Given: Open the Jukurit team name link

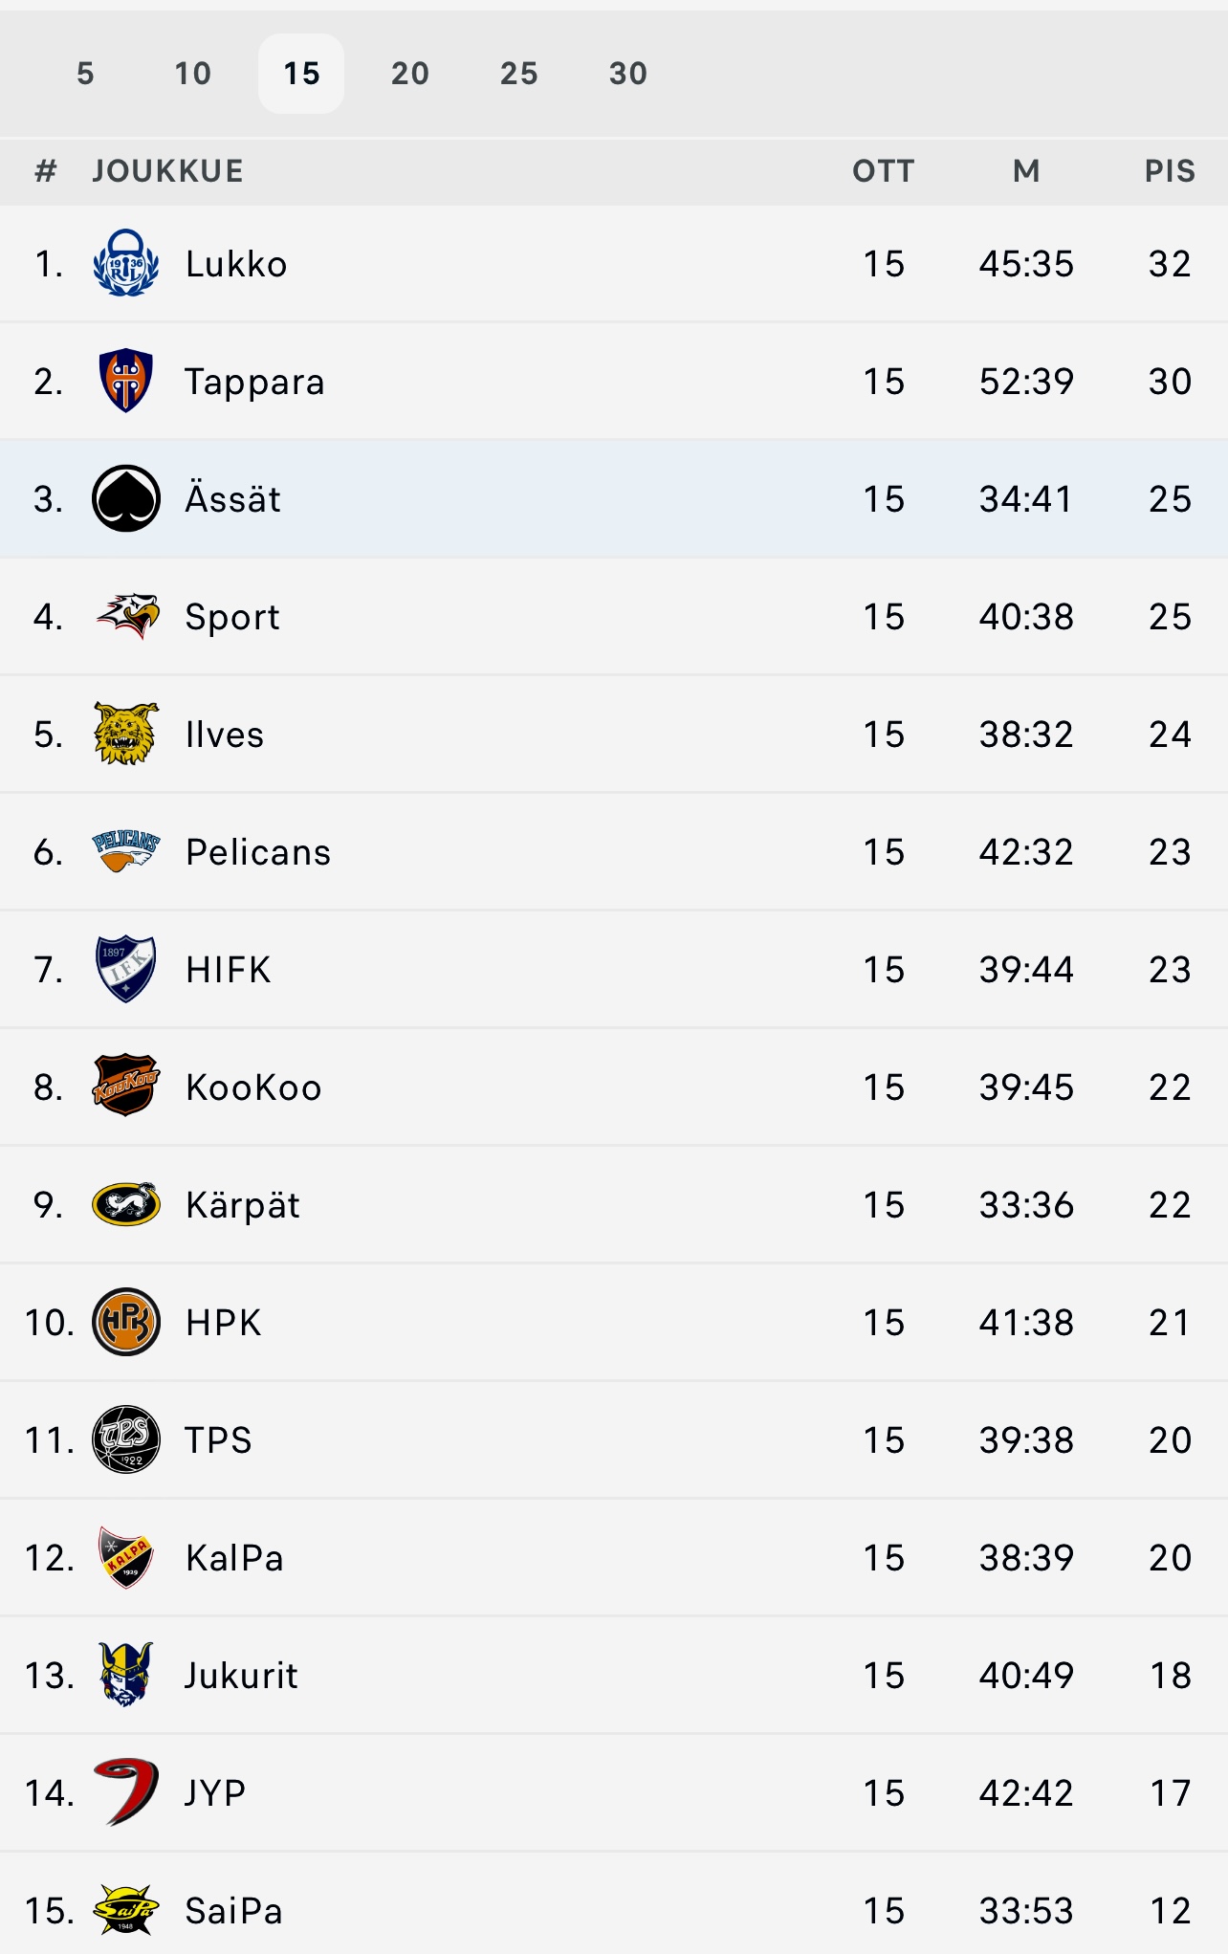Looking at the screenshot, I should point(241,1675).
